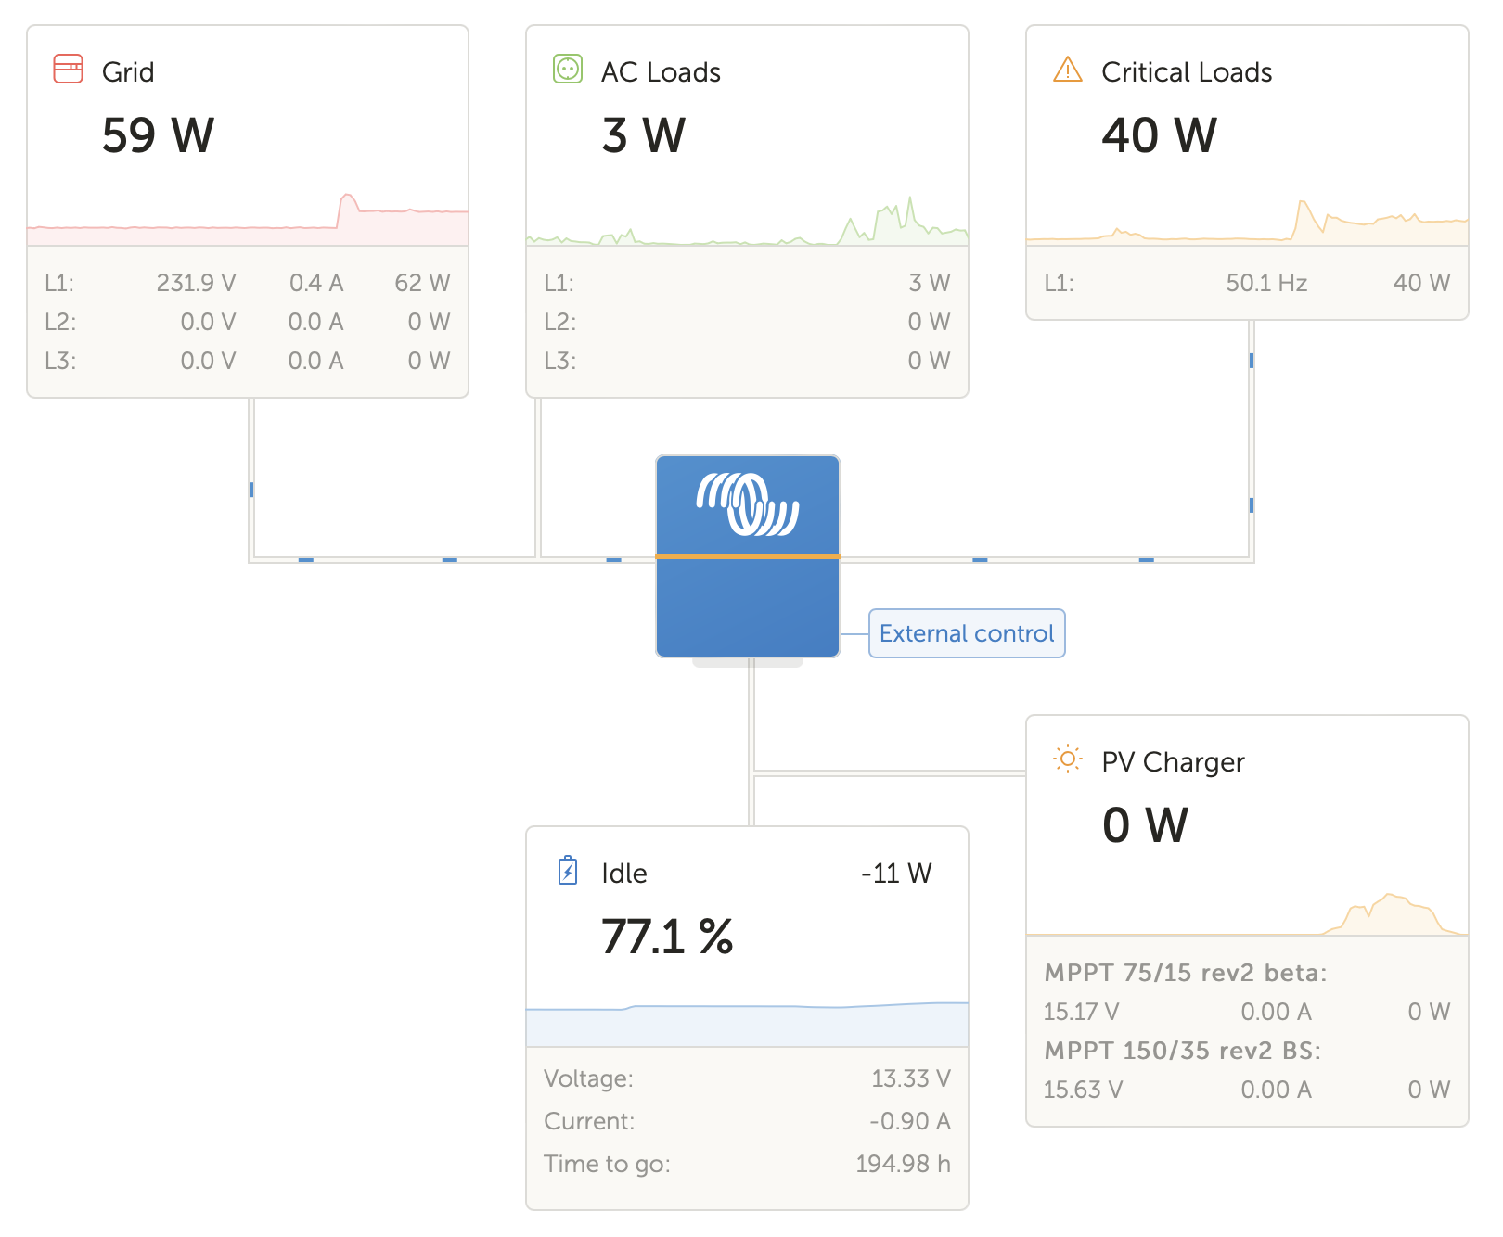
Task: Click the MPPT 150/35 rev2 BS entry
Action: coord(1183,1051)
